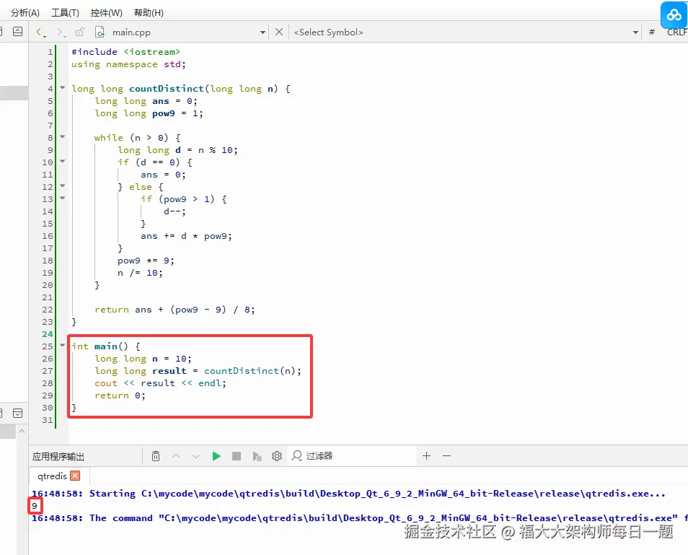Click the countDistinct function name on line 4
Viewport: 688px width, 555px height.
click(x=167, y=89)
